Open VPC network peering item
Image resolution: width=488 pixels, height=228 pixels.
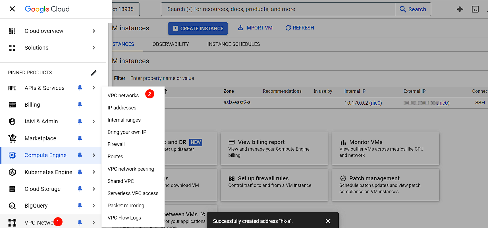(131, 169)
